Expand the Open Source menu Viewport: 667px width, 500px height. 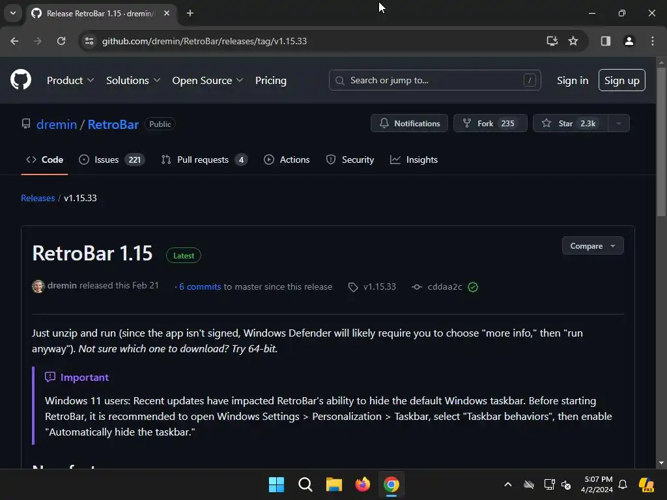pyautogui.click(x=208, y=80)
